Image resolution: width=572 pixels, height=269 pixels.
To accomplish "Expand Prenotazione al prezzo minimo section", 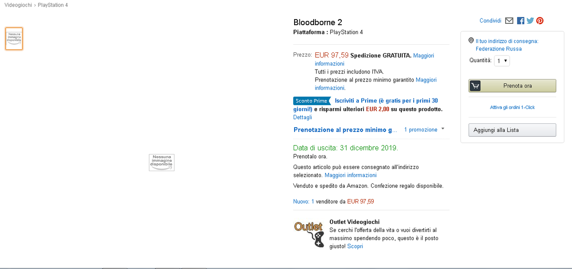I will 345,130.
